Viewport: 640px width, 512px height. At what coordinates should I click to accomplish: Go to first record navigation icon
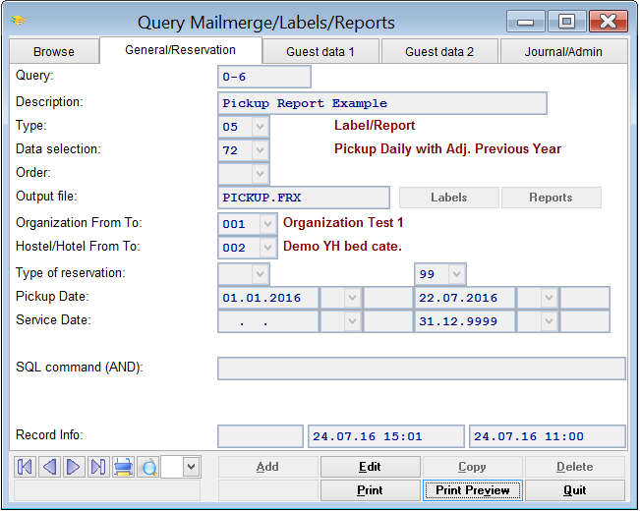click(25, 467)
